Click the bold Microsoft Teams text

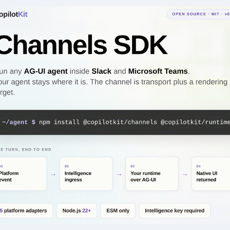pos(158,71)
